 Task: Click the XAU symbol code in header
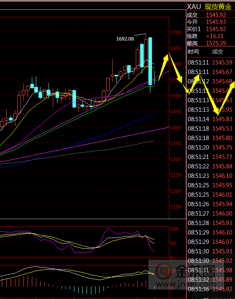tap(194, 7)
